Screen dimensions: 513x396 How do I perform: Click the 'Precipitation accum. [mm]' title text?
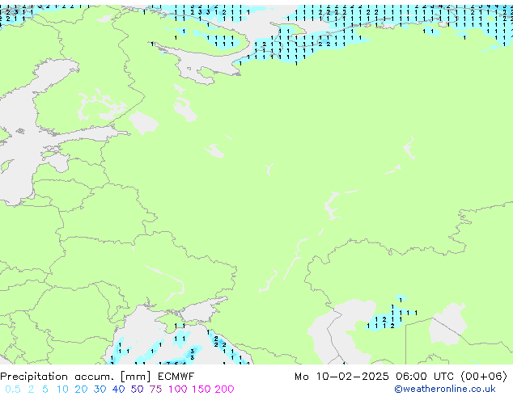tap(75, 377)
